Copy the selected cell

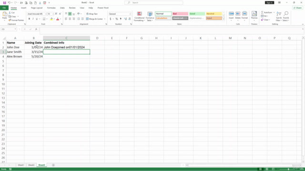12,17
